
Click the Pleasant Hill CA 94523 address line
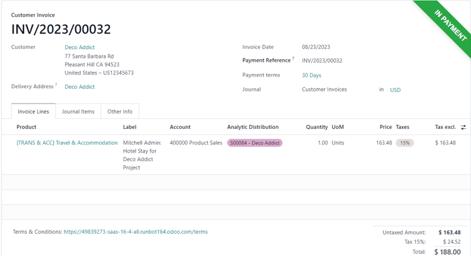[x=92, y=65]
